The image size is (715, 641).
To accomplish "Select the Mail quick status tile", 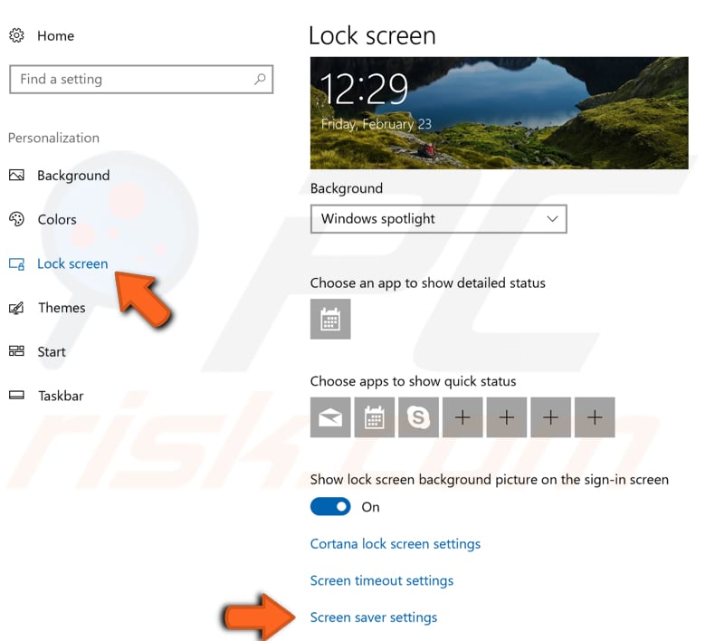I will tap(330, 417).
